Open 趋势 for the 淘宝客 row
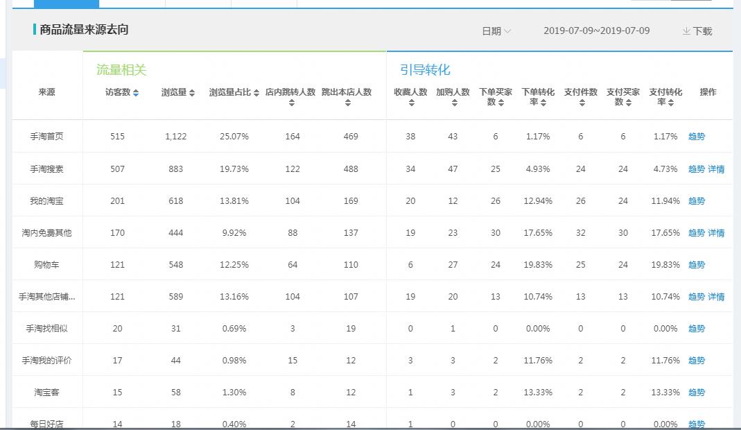This screenshot has height=430, width=741. (696, 392)
